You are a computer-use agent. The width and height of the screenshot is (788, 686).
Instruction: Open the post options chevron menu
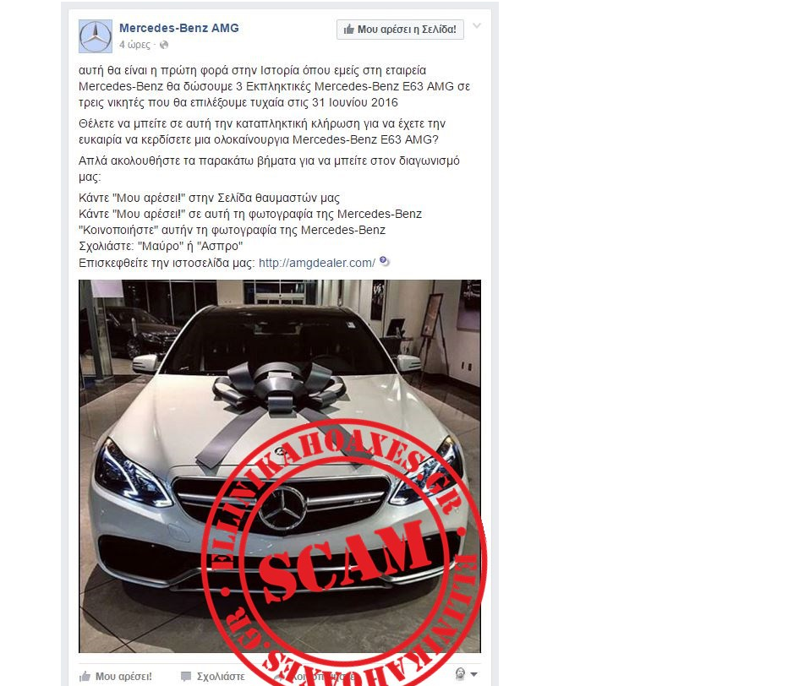coord(477,25)
